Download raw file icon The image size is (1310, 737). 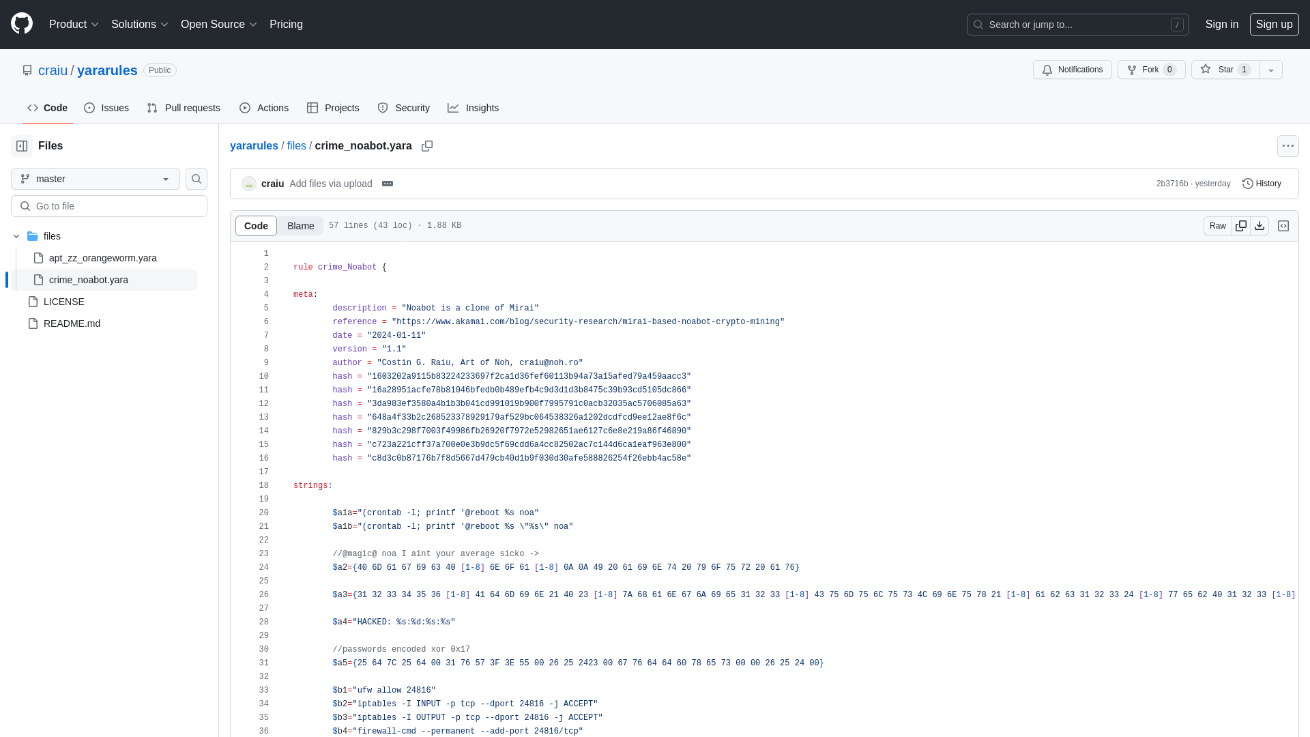[1260, 226]
